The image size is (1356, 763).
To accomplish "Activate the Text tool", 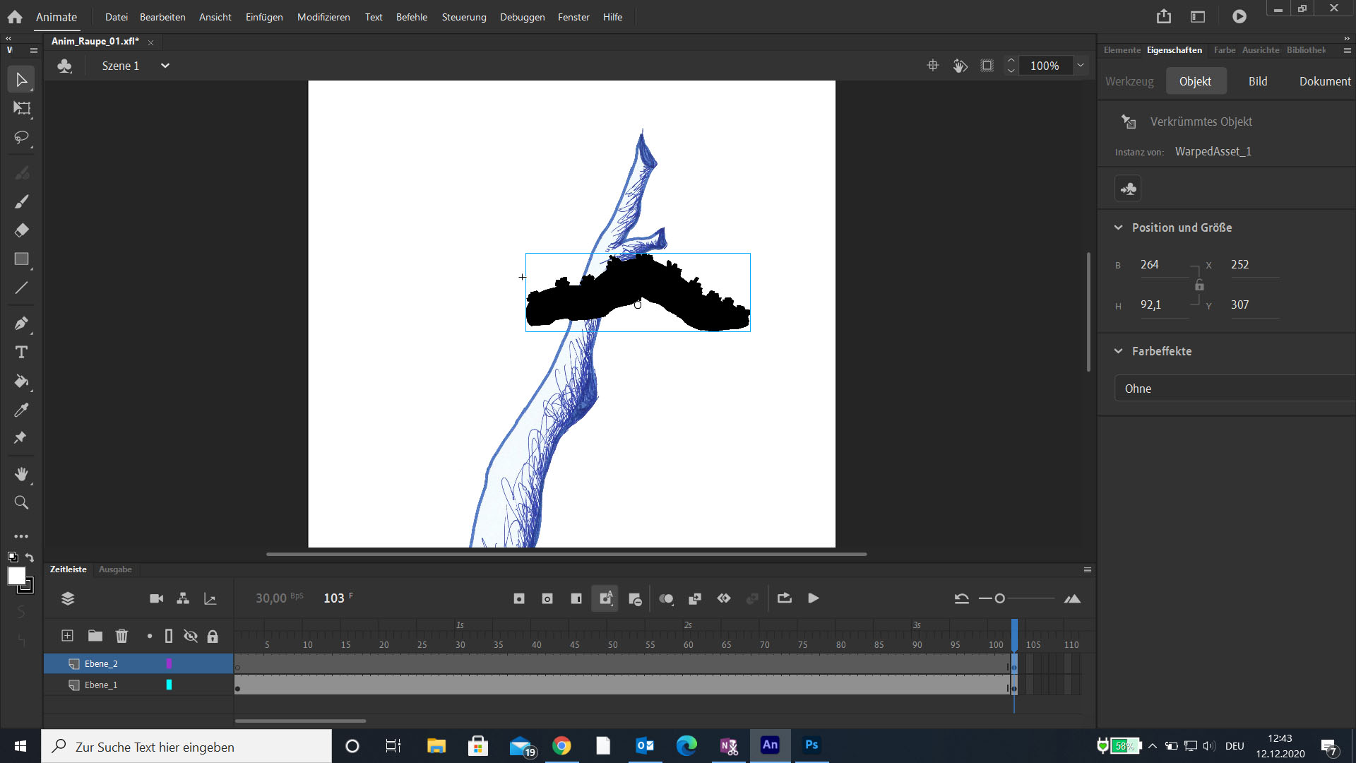I will 21,351.
